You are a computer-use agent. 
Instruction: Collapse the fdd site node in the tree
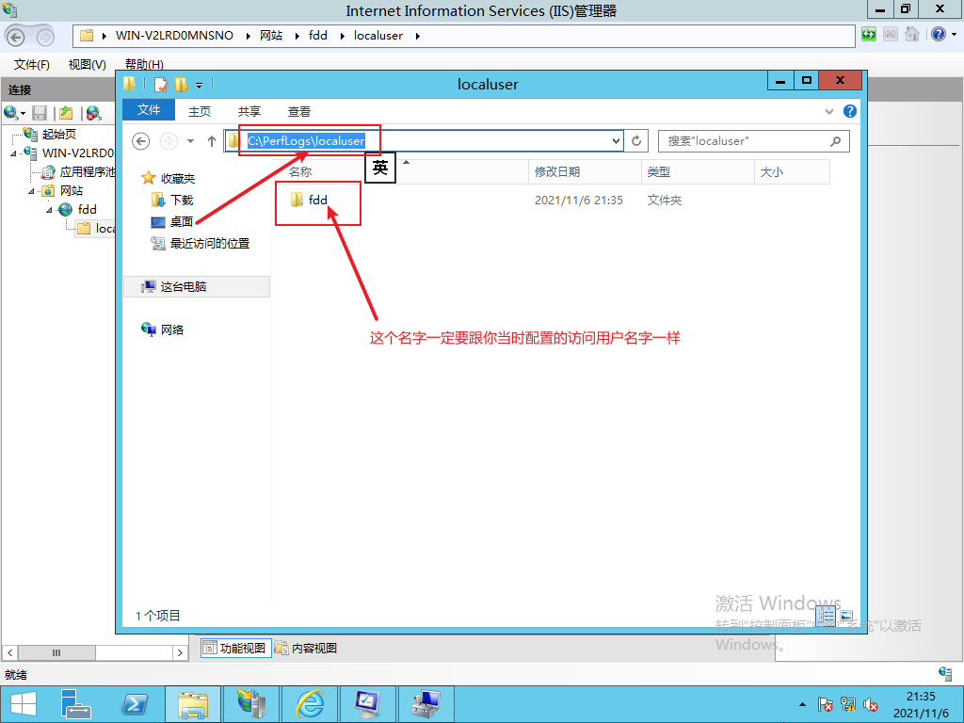[x=49, y=210]
